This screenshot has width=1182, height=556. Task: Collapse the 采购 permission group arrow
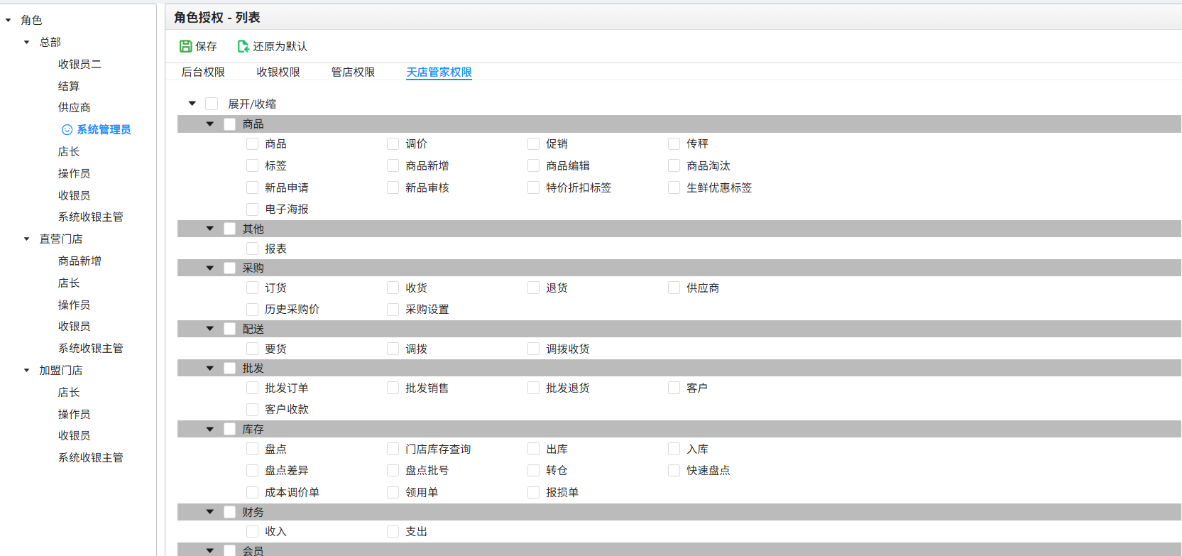click(x=210, y=268)
